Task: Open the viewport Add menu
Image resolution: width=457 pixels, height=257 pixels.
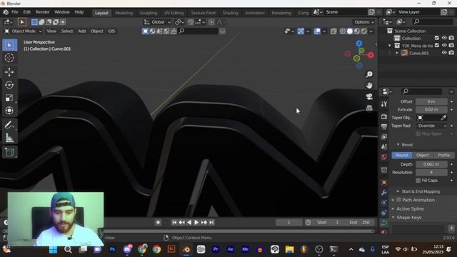Action: click(81, 31)
